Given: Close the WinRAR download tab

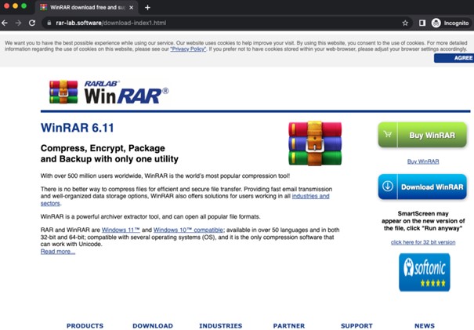Looking at the screenshot, I should 131,8.
